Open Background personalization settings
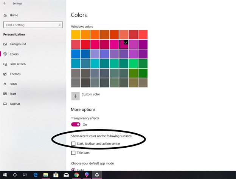Image resolution: width=236 pixels, height=179 pixels. tap(15, 44)
